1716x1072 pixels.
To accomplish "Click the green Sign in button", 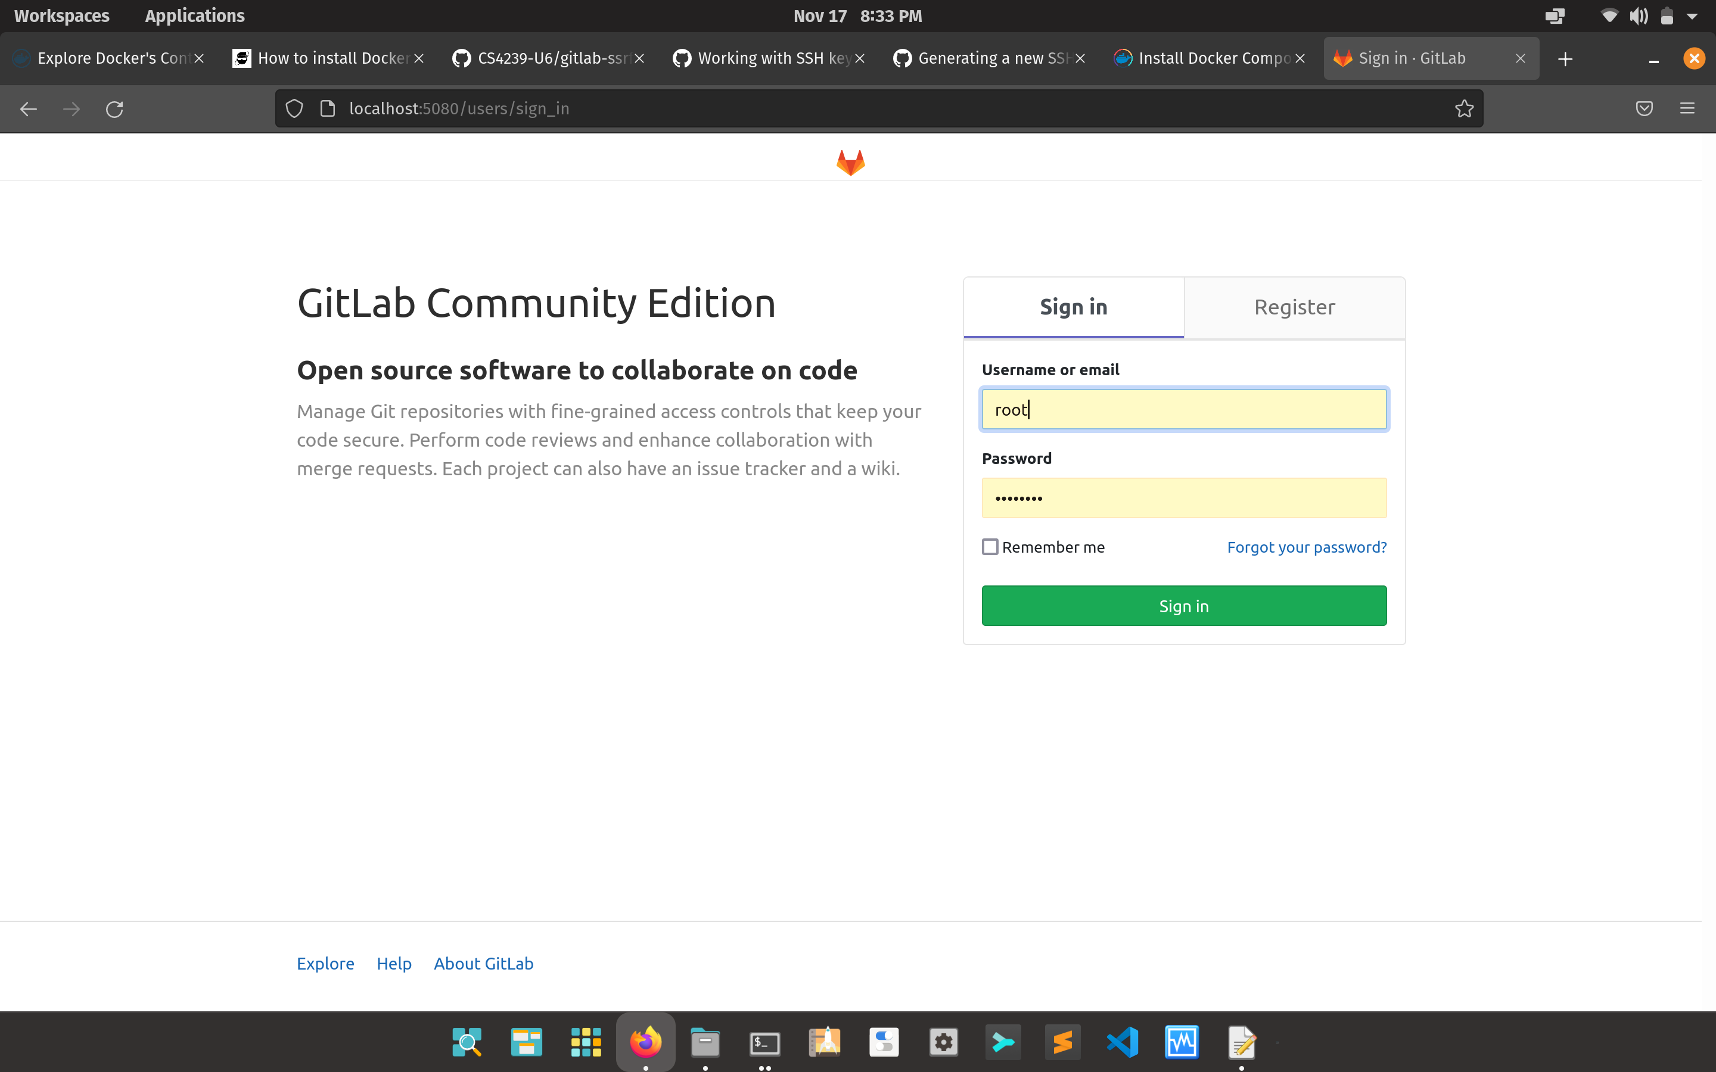I will (1183, 606).
